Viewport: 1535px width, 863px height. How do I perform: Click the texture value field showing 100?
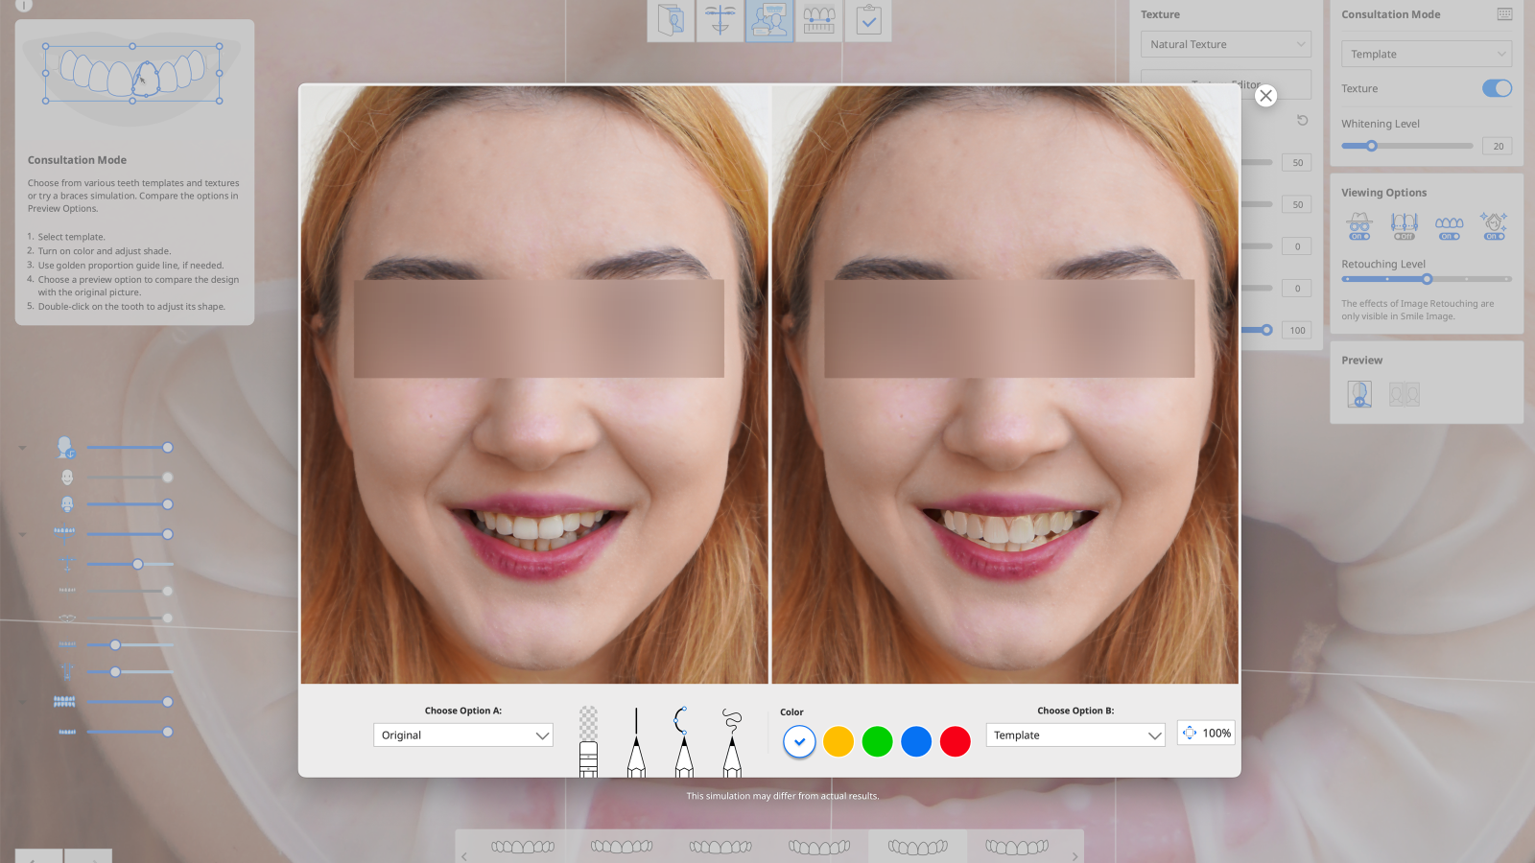[x=1297, y=330]
